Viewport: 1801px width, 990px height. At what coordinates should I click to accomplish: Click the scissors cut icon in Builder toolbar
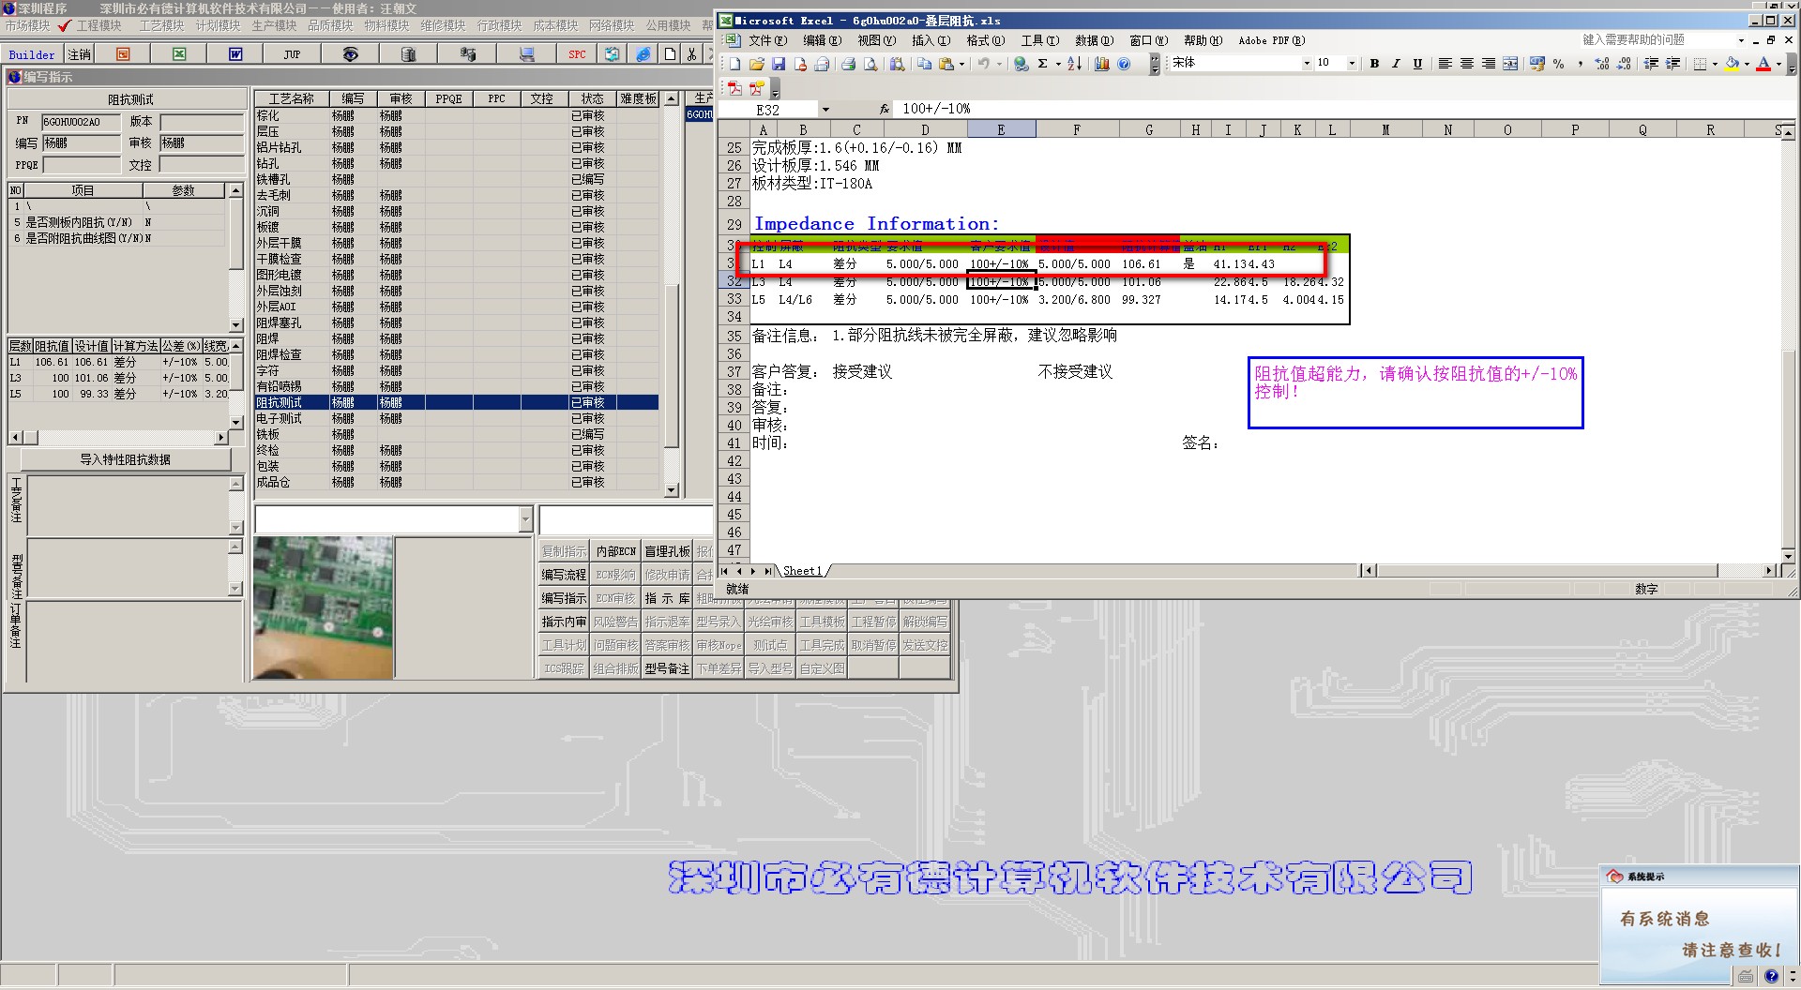pos(691,54)
